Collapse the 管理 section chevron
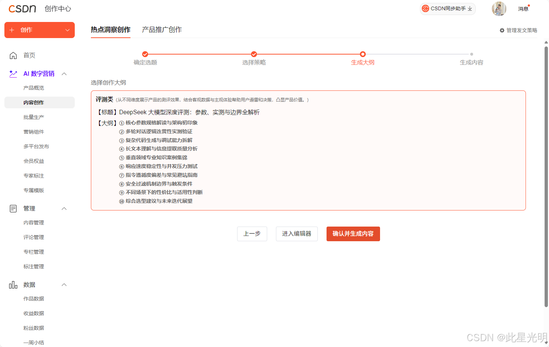 click(64, 209)
